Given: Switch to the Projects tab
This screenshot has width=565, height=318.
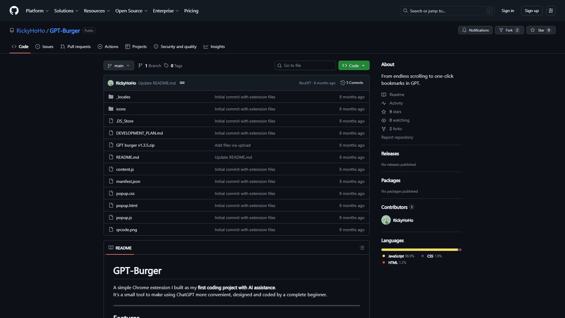Looking at the screenshot, I should [x=136, y=47].
